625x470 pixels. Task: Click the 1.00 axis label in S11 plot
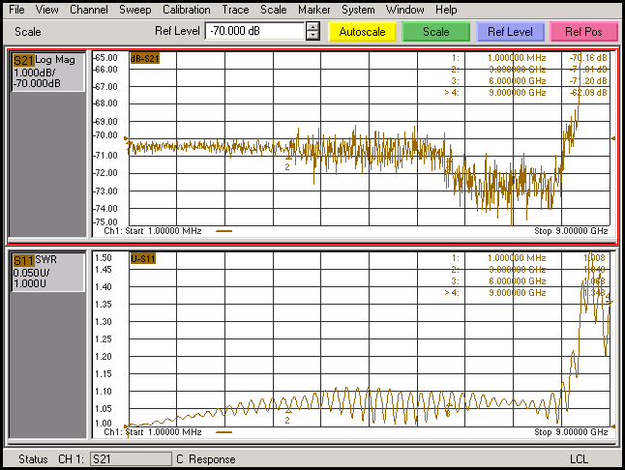tap(103, 423)
